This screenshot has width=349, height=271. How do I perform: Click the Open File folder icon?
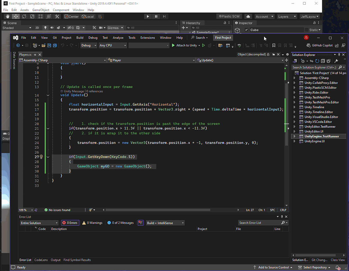pos(44,45)
